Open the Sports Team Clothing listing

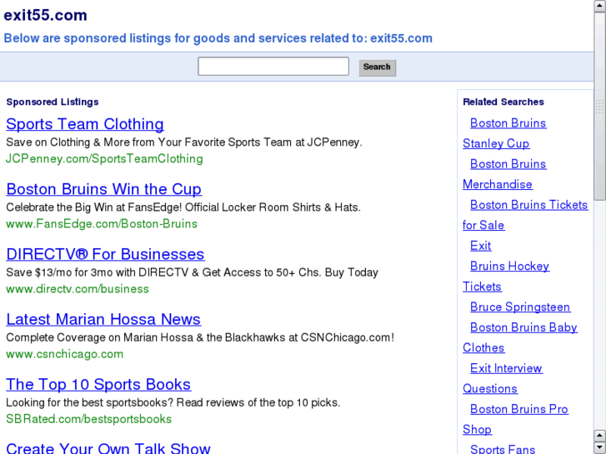[85, 124]
